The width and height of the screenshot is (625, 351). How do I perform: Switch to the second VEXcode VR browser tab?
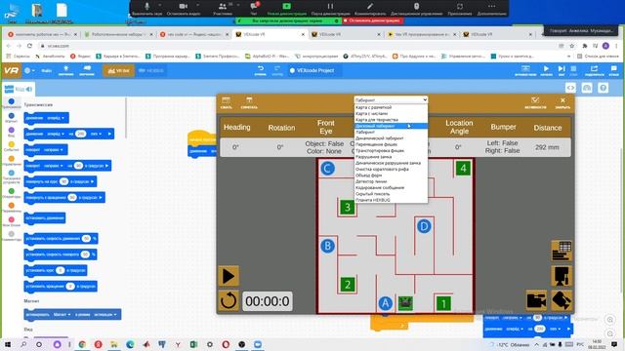tap(347, 35)
